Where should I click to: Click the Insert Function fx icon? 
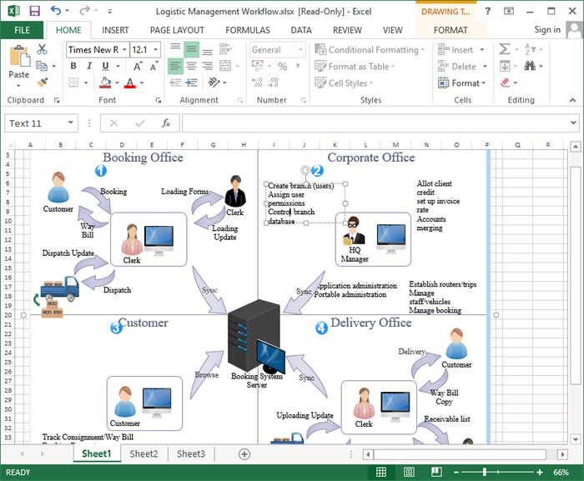[x=166, y=123]
